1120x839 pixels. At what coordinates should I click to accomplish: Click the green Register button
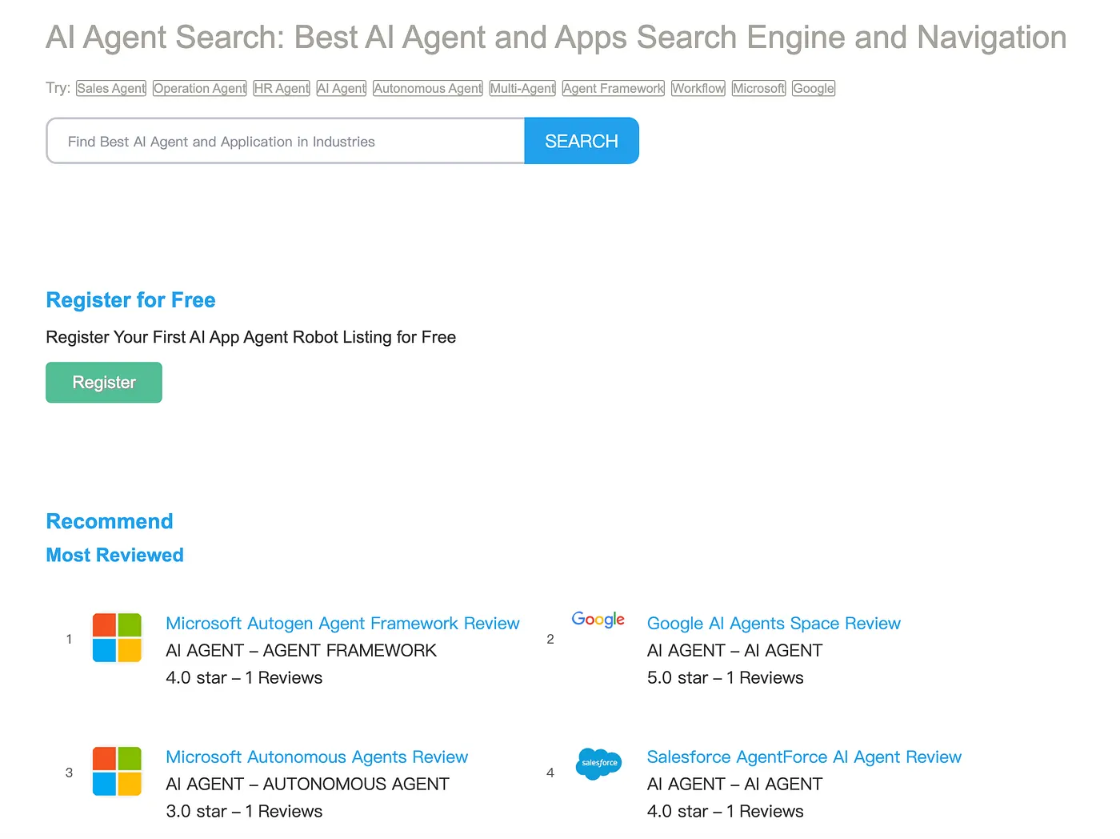coord(104,383)
